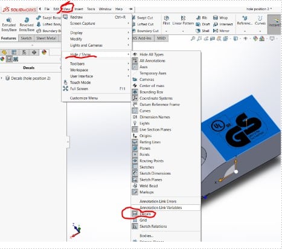282x249 pixels.
Task: Click the Dimension Names icon
Action: (135, 117)
